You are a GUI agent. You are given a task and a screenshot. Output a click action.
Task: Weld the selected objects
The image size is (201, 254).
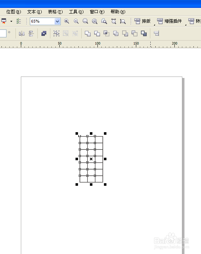[88, 33]
